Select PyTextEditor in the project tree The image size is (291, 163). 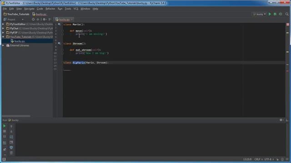point(18,24)
